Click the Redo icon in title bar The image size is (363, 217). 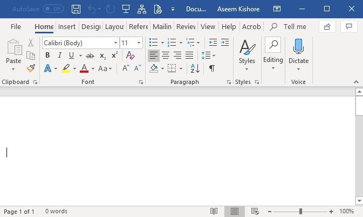(110, 9)
